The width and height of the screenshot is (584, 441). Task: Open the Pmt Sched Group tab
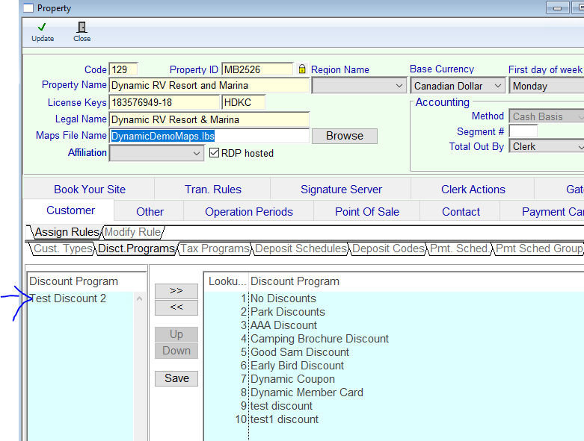point(539,248)
